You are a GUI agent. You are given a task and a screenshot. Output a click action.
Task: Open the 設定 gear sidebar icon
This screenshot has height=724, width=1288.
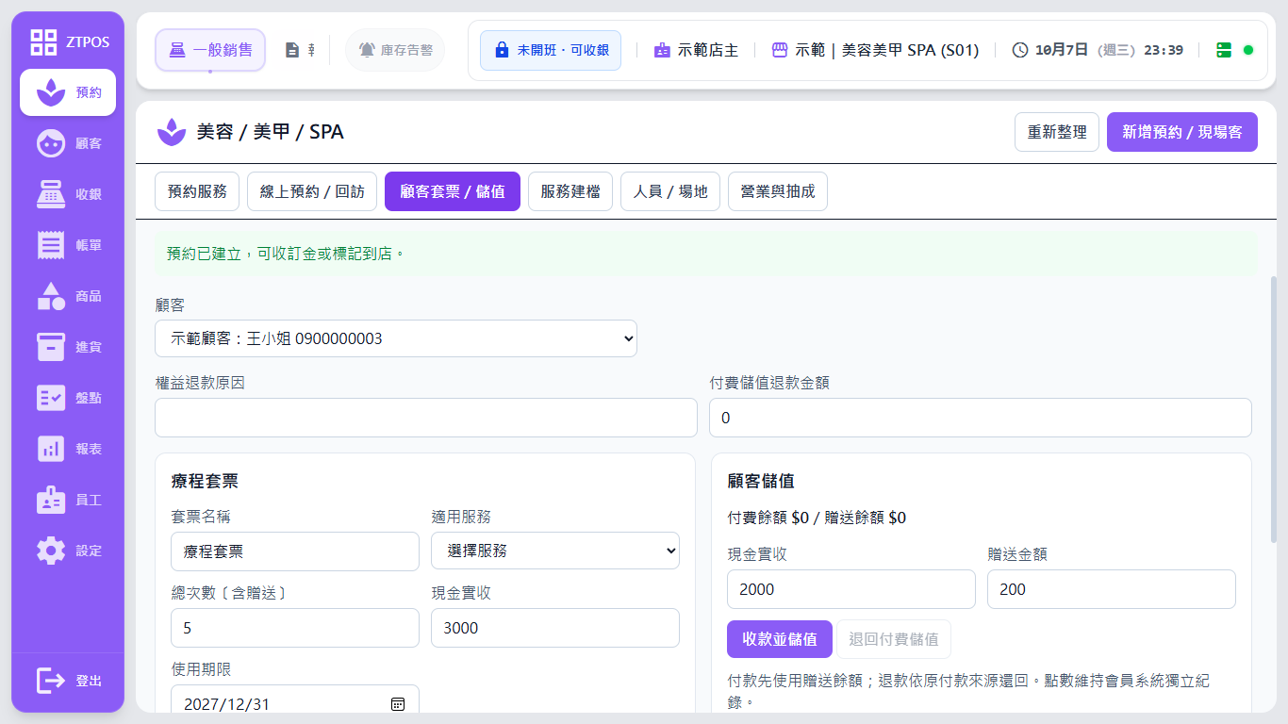(50, 551)
